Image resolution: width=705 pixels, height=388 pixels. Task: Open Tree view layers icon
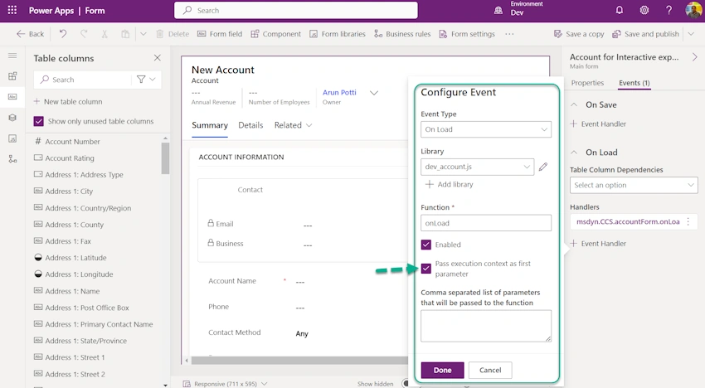(12, 118)
